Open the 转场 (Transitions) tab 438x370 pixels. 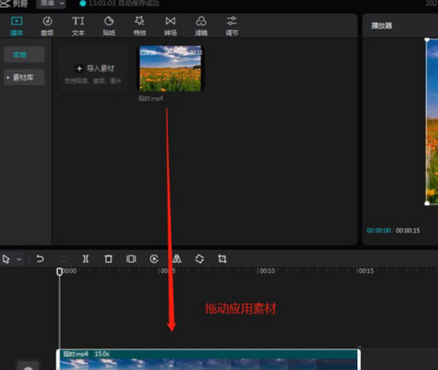[171, 26]
